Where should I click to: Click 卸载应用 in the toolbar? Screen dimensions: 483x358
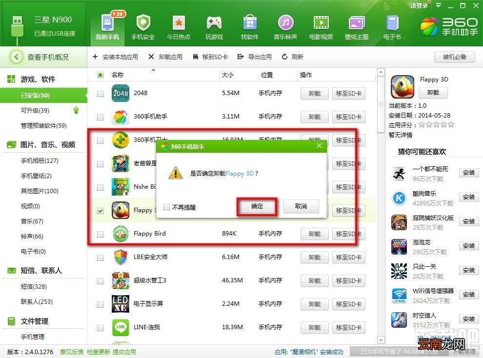pyautogui.click(x=165, y=57)
